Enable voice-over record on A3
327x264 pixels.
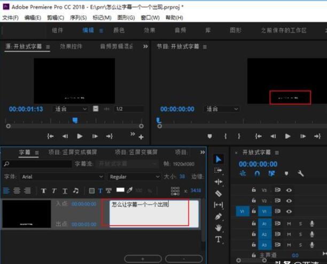[312, 245]
